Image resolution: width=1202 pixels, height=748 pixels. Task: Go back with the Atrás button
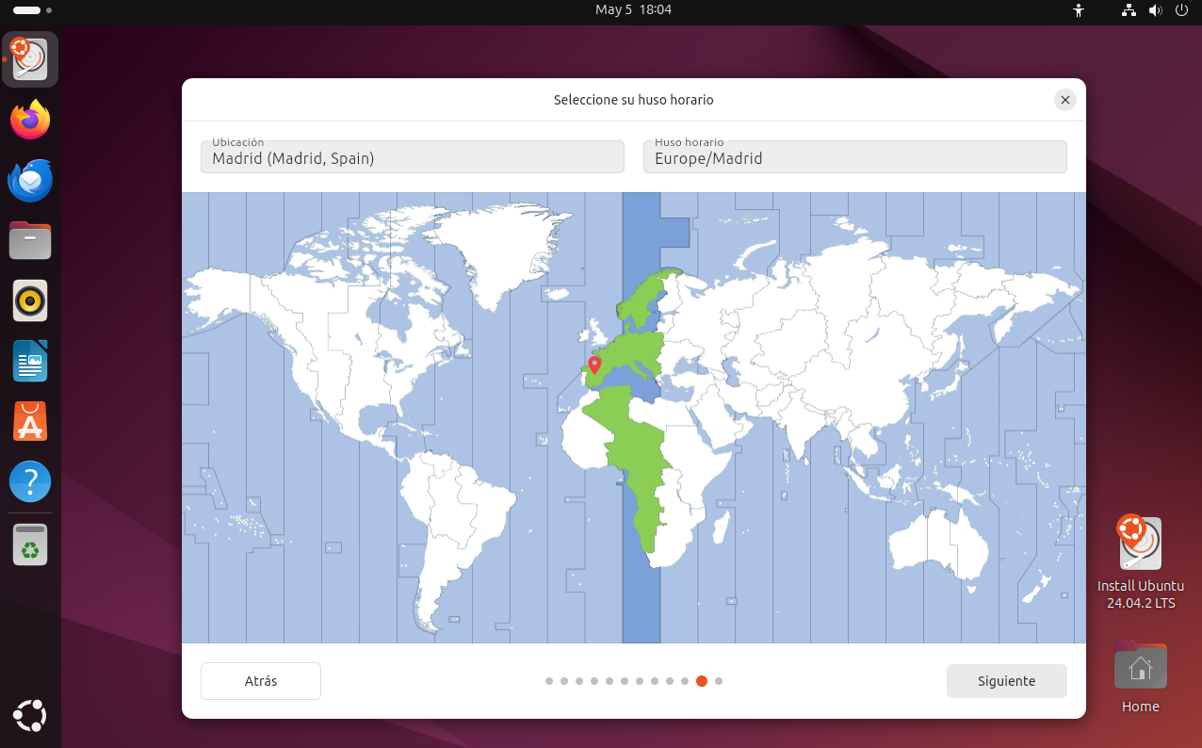(x=261, y=681)
